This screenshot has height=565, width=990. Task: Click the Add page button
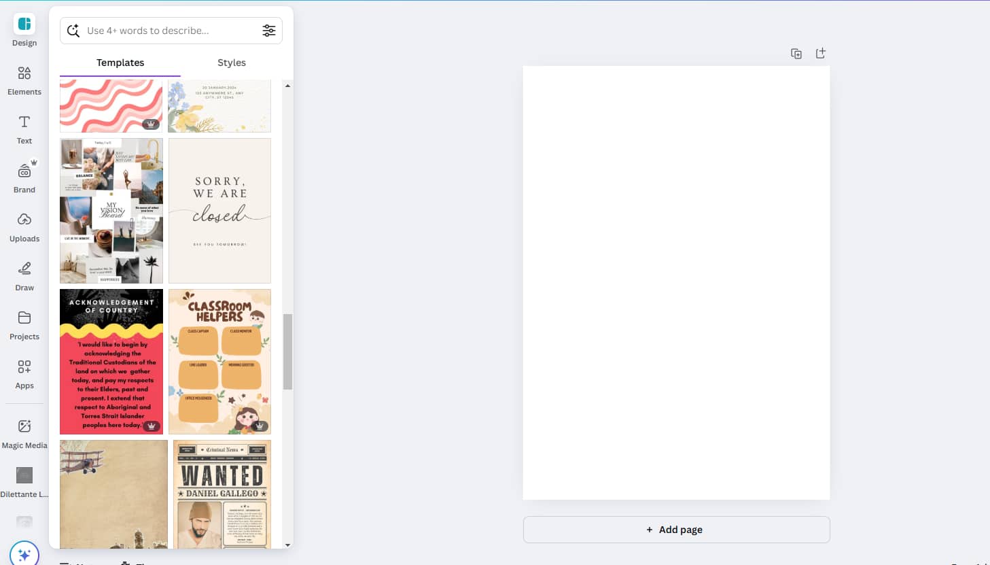(676, 530)
